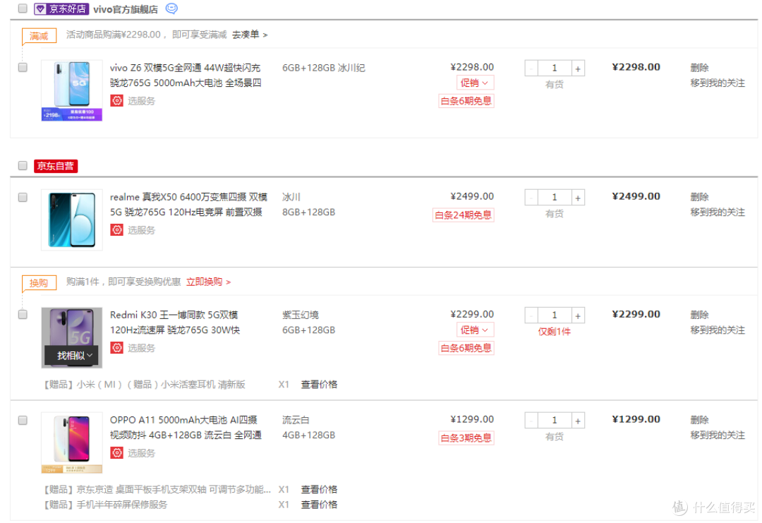Image resolution: width=762 pixels, height=523 pixels.
Task: Move Redmi K30 to my favorites
Action: click(718, 330)
